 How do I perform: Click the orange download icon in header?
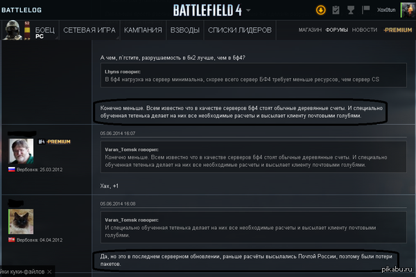(x=320, y=10)
